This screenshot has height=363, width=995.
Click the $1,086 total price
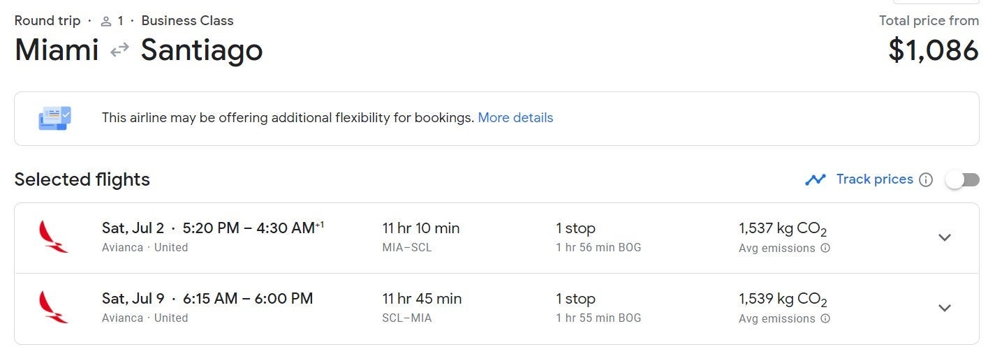(933, 50)
